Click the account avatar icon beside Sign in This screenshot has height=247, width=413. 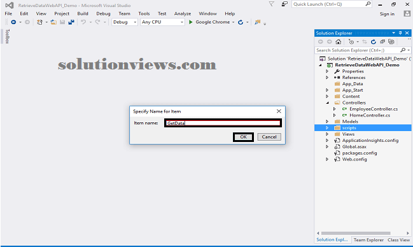click(x=407, y=14)
